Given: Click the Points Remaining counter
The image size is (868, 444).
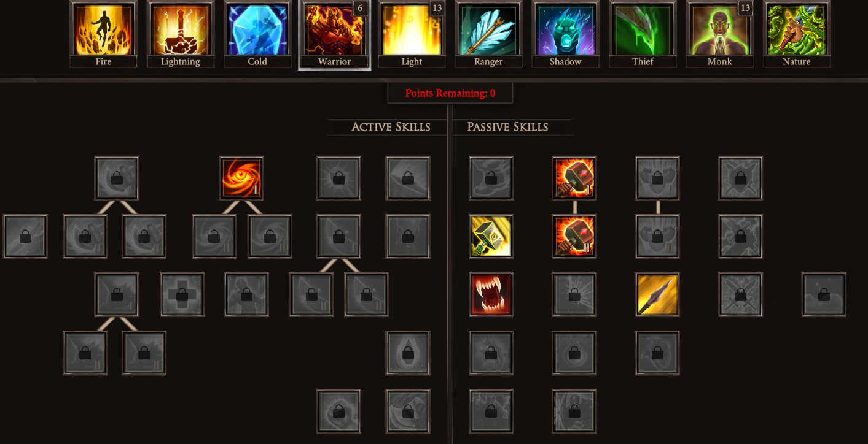Looking at the screenshot, I should (x=450, y=93).
